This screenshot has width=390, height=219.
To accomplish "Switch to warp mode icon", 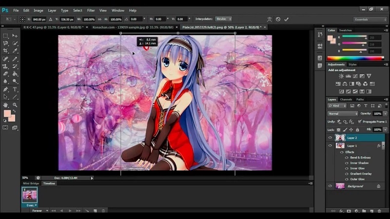I will click(270, 19).
